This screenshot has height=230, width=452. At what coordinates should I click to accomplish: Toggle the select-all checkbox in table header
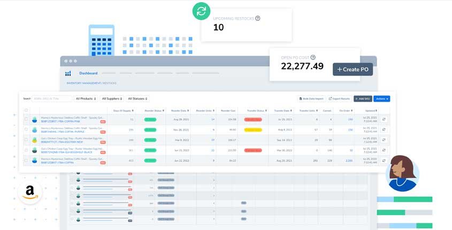pos(26,110)
